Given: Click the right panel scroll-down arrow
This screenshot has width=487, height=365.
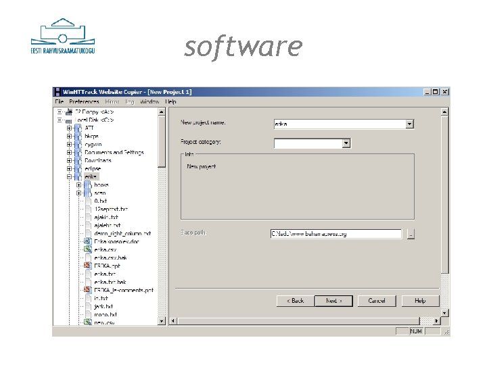Looking at the screenshot, I should pyautogui.click(x=445, y=313).
